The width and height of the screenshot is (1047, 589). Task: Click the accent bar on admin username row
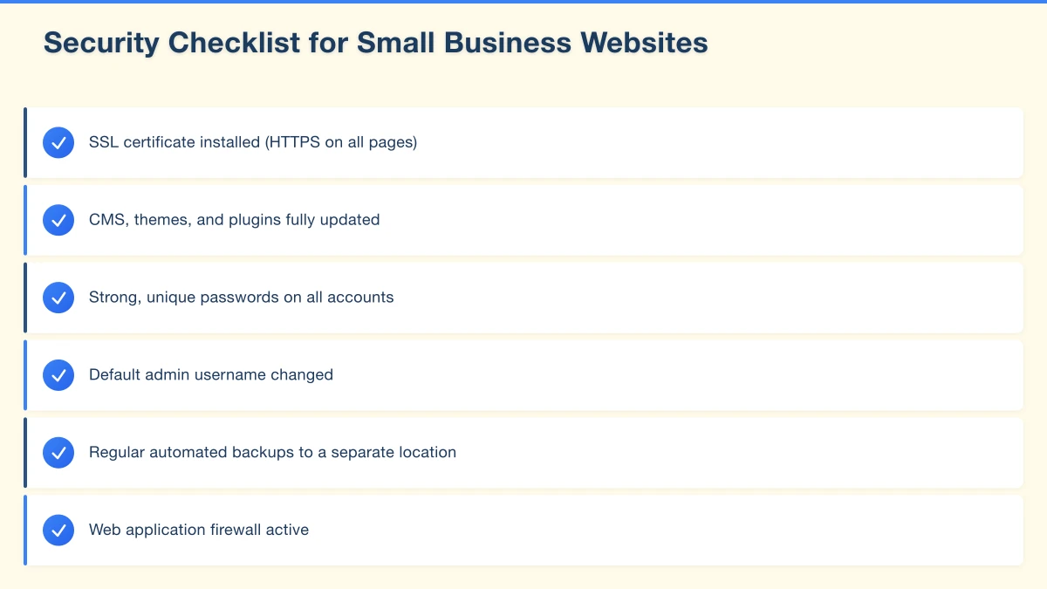(25, 375)
